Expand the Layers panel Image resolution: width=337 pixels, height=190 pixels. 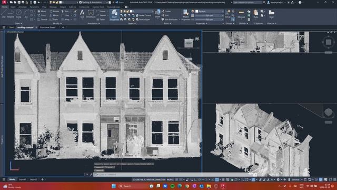(132, 23)
